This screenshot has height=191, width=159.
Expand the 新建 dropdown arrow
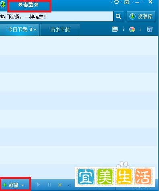[x=22, y=185]
